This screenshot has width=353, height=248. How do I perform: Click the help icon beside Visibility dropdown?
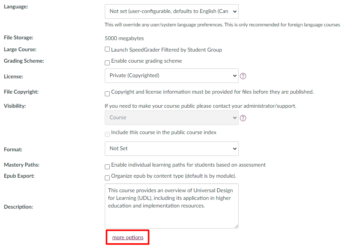point(243,118)
